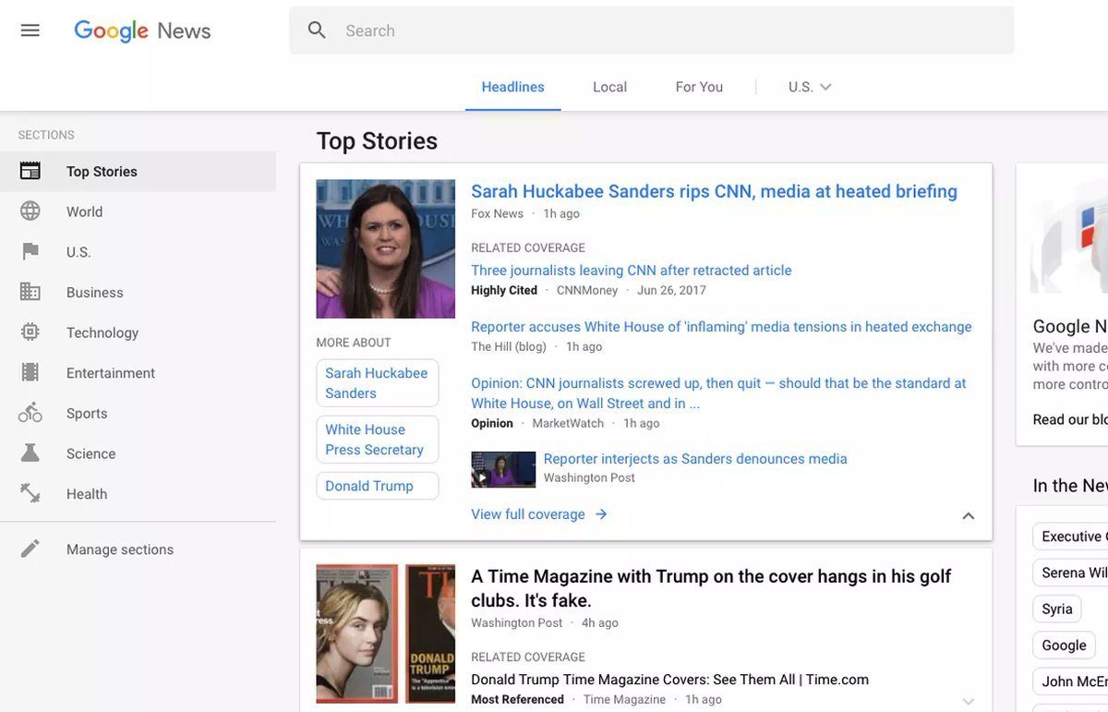Click the Technology chip icon

pyautogui.click(x=30, y=332)
